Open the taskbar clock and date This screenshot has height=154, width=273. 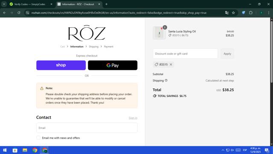(x=255, y=150)
